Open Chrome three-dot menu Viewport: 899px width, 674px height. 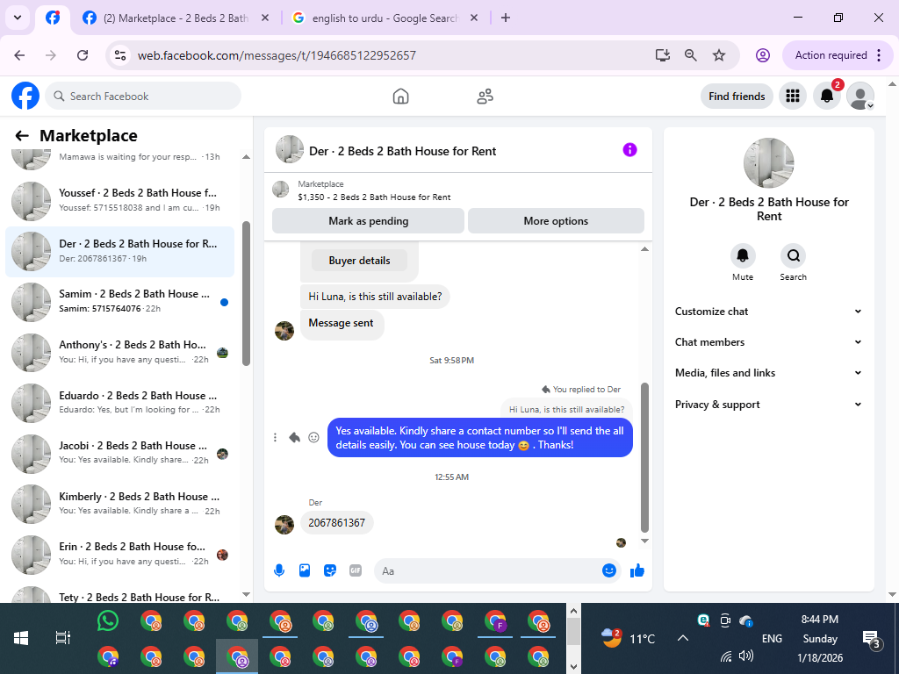(x=880, y=55)
